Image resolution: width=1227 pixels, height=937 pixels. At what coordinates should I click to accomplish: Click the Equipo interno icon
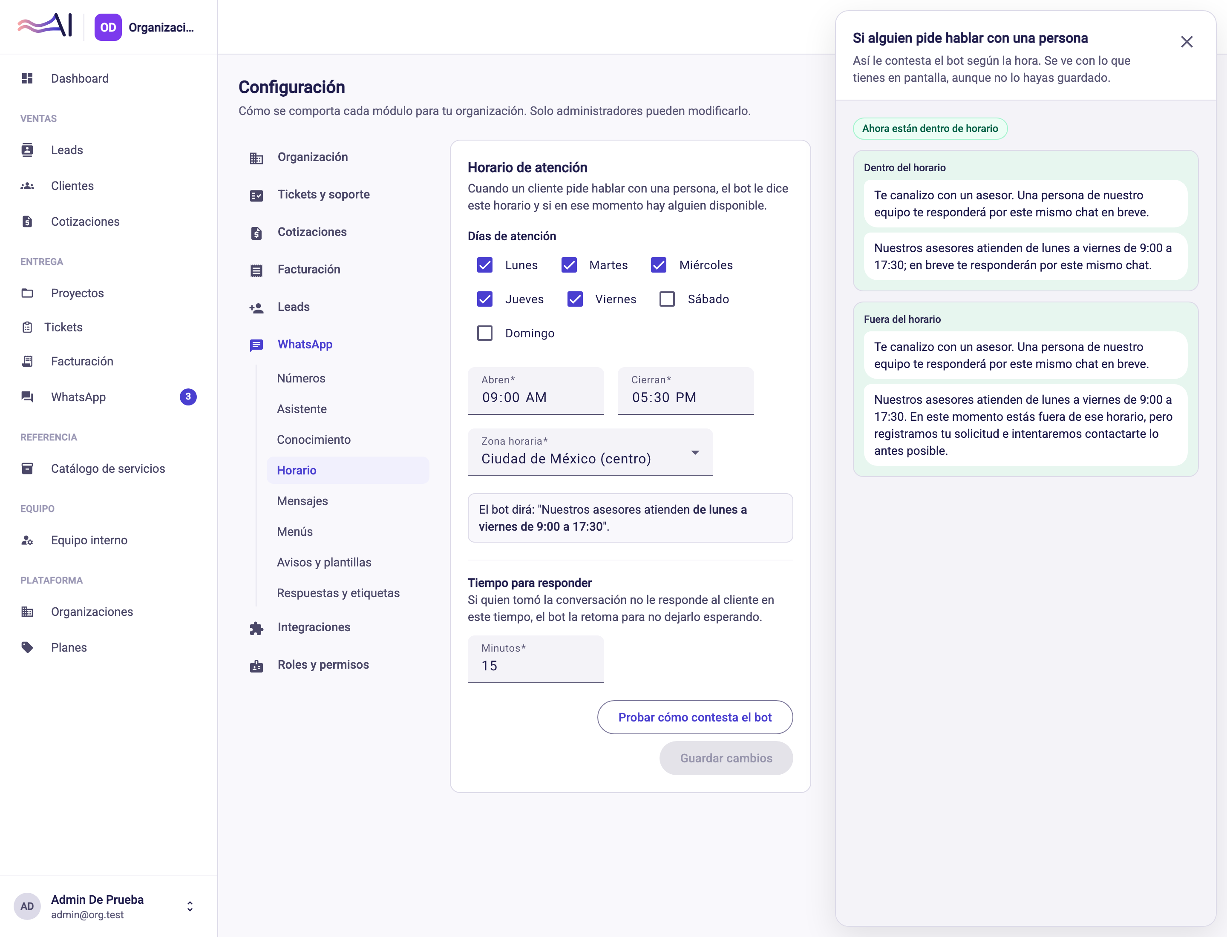point(27,540)
